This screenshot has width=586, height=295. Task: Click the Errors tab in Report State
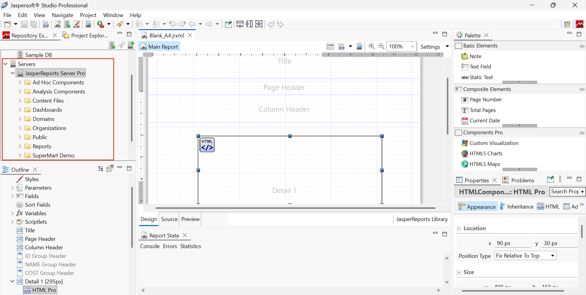[x=170, y=246]
